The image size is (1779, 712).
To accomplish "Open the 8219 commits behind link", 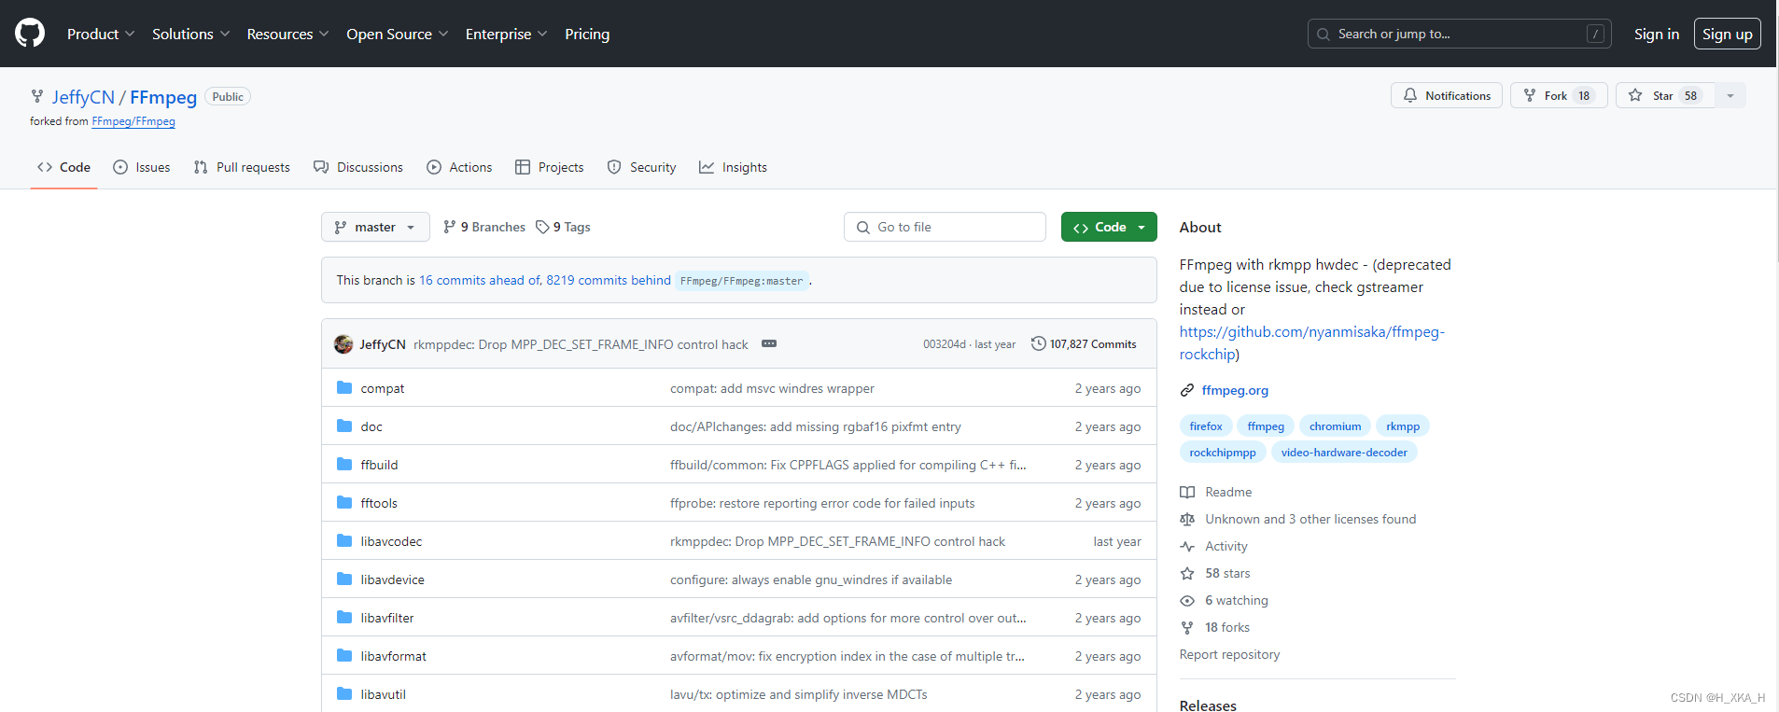I will pos(609,280).
